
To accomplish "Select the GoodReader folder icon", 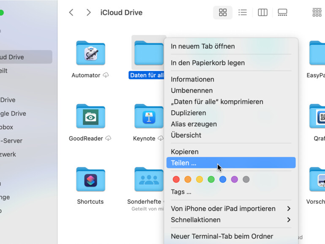I will click(91, 116).
